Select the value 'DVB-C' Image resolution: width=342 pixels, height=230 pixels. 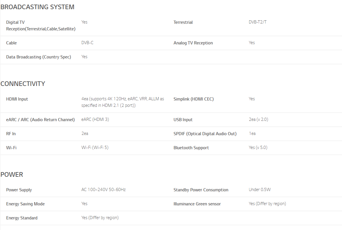click(x=87, y=43)
